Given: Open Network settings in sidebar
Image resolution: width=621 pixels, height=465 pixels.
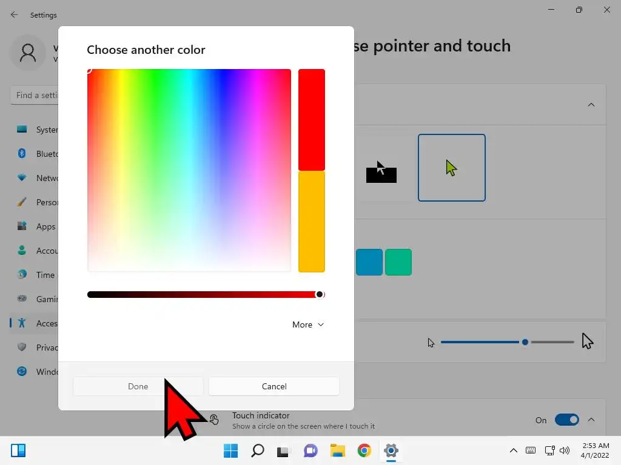Looking at the screenshot, I should tap(35, 178).
